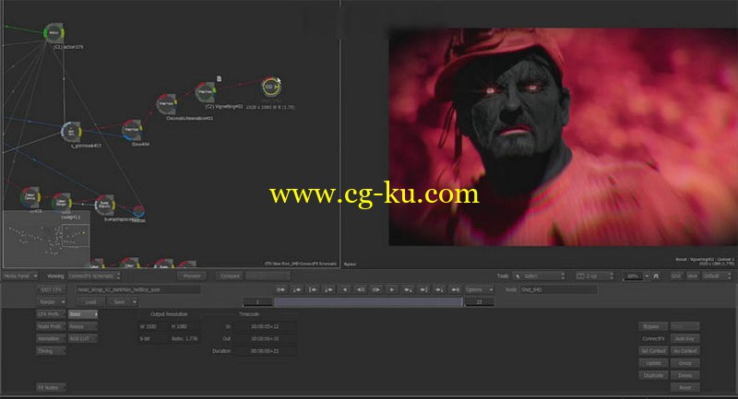Click the Group button
This screenshot has height=399, width=738.
pyautogui.click(x=684, y=363)
